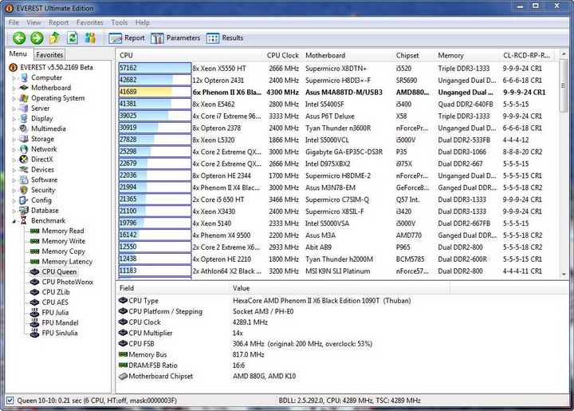Expand the Server tree node

click(x=14, y=109)
